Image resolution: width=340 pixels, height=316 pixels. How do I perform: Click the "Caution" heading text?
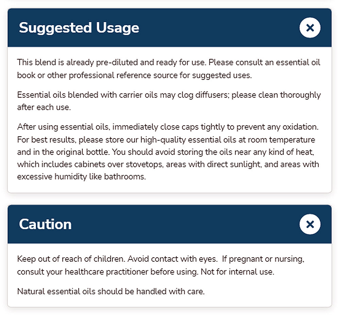point(45,224)
